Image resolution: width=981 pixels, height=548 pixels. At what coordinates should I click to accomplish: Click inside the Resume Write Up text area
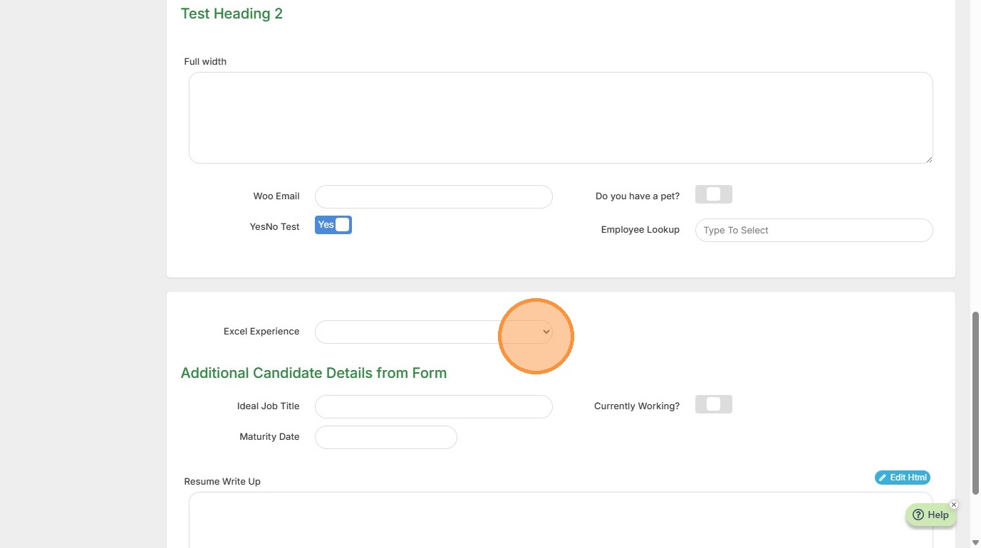(561, 520)
